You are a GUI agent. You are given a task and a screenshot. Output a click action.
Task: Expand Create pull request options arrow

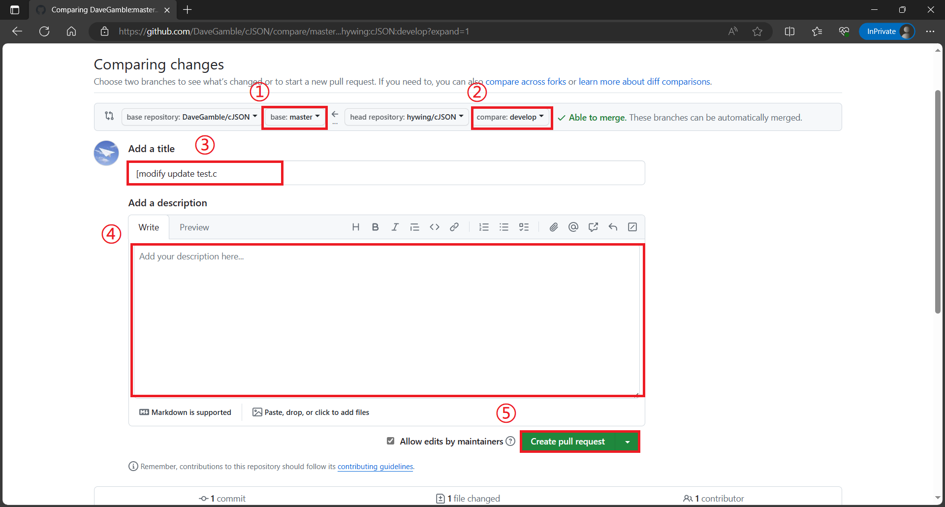coord(627,442)
